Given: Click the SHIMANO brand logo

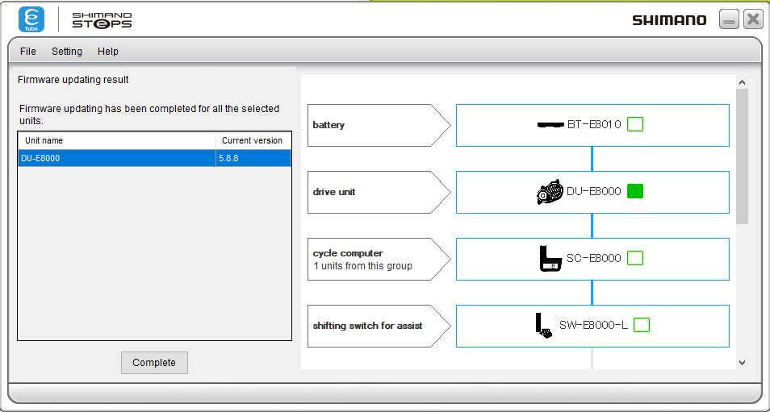Looking at the screenshot, I should pos(669,20).
